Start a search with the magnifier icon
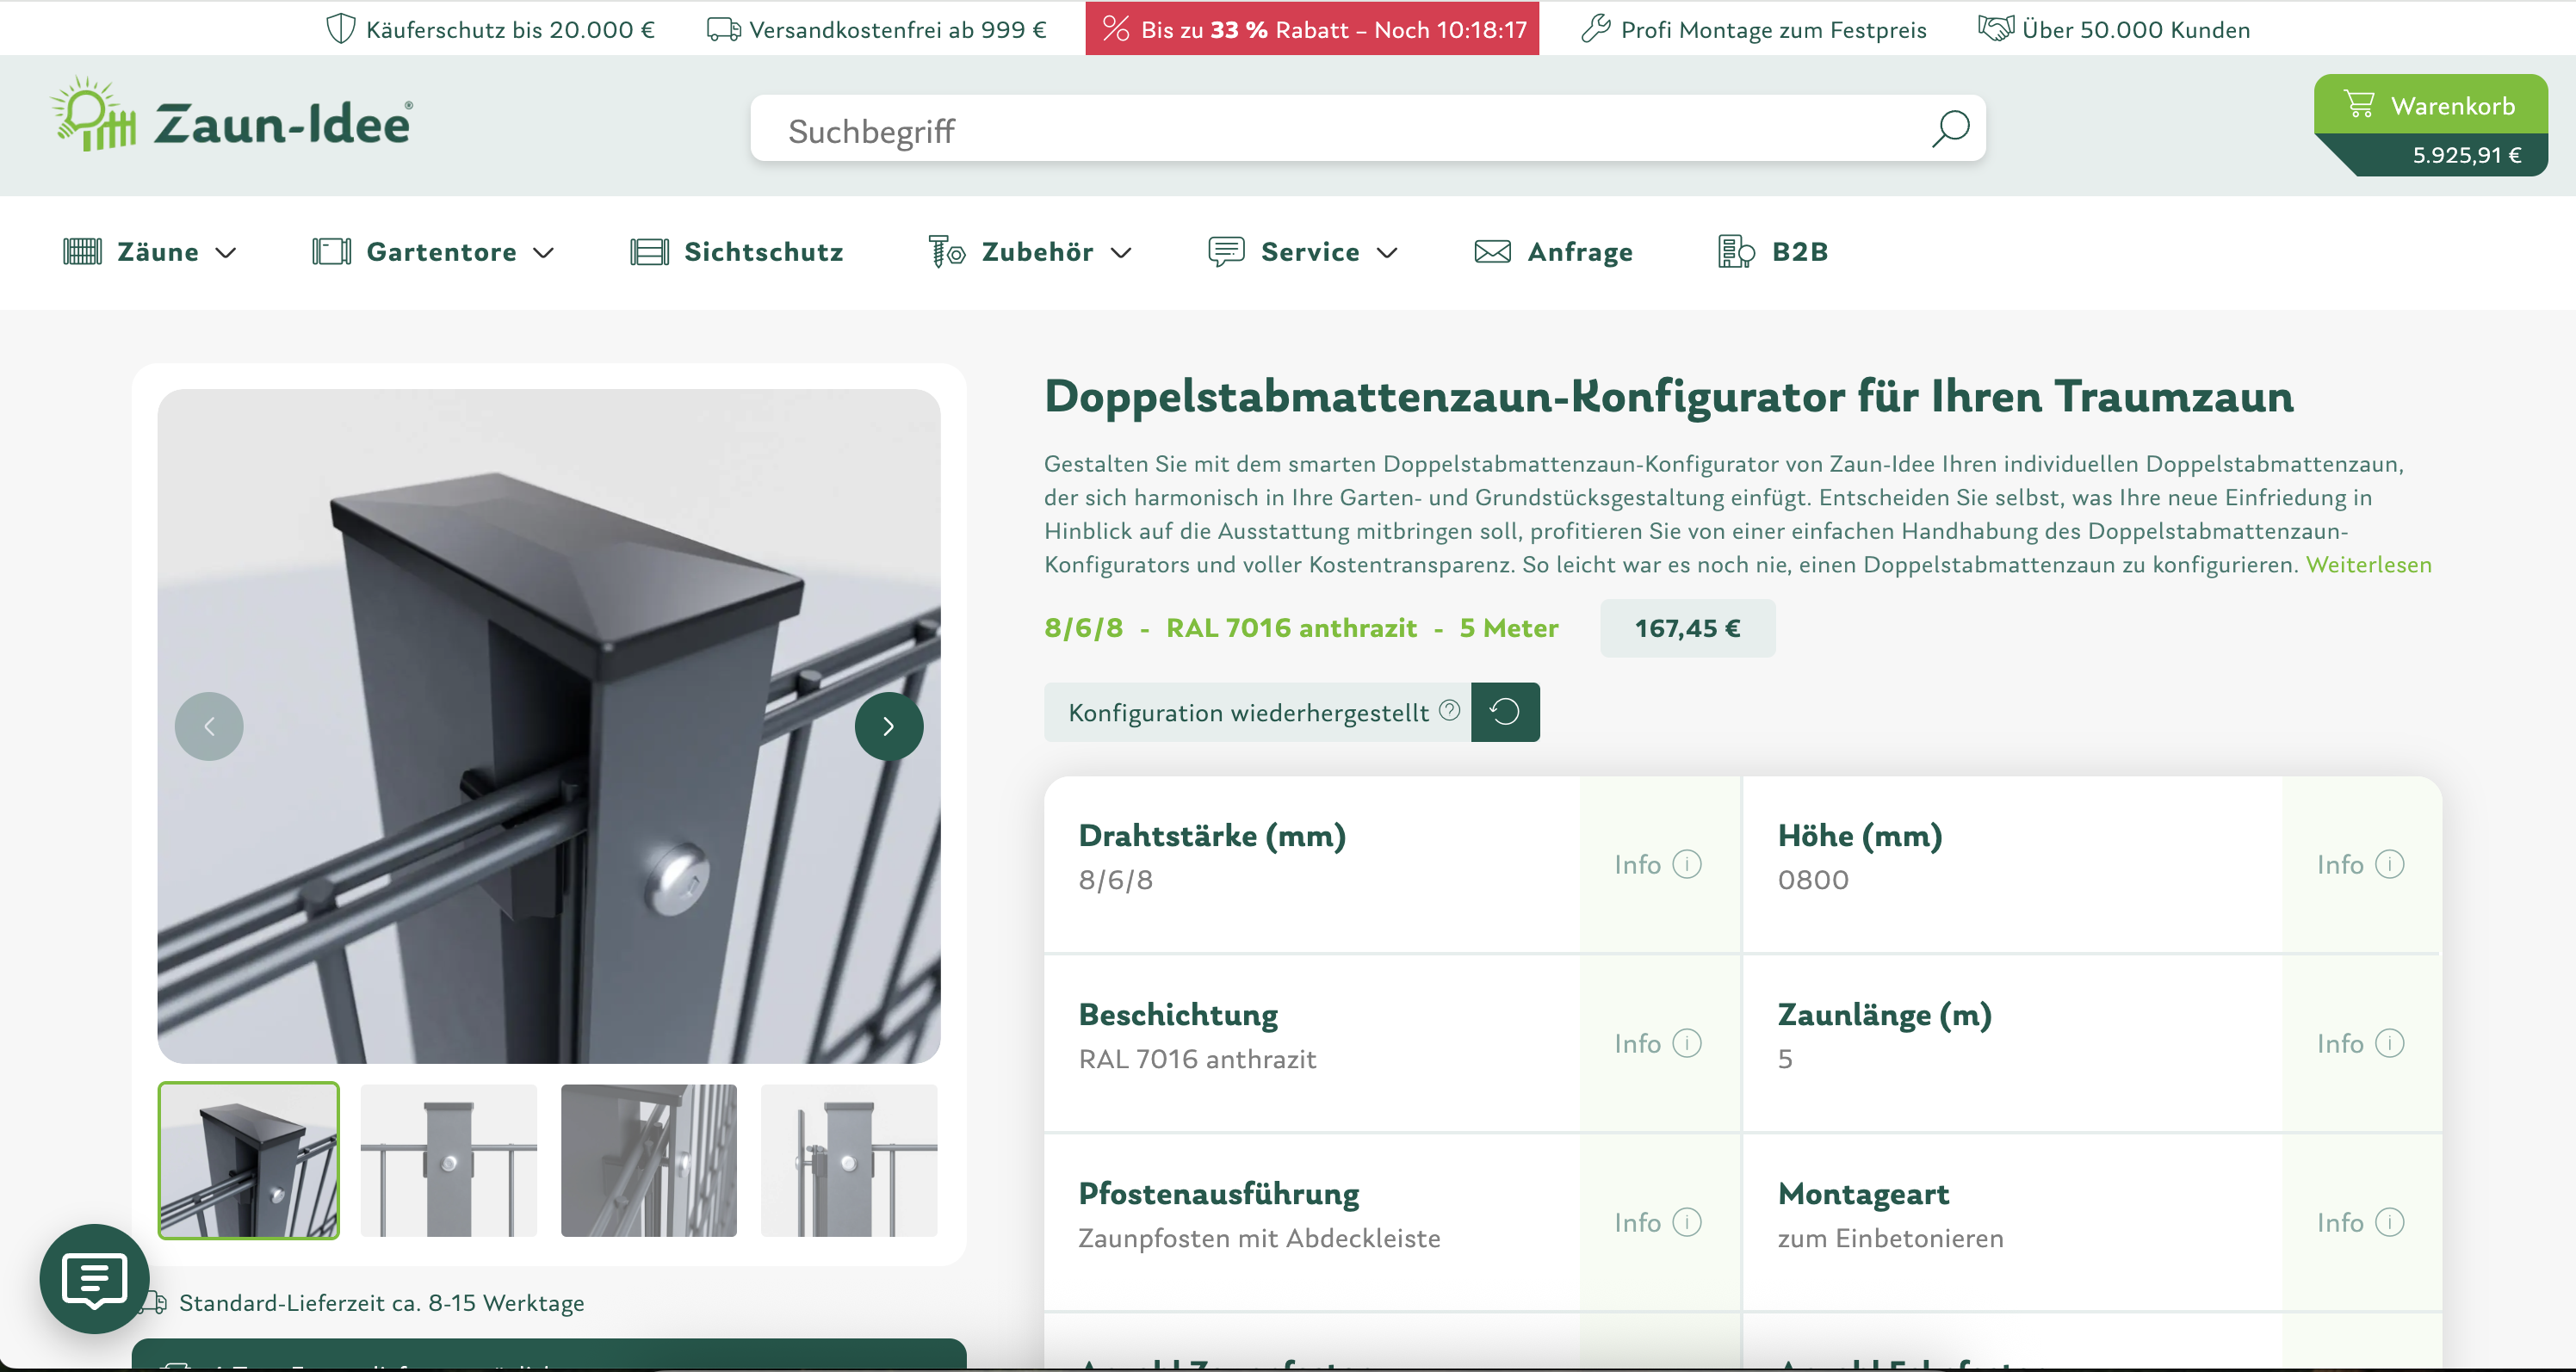Image resolution: width=2576 pixels, height=1372 pixels. coord(1950,128)
